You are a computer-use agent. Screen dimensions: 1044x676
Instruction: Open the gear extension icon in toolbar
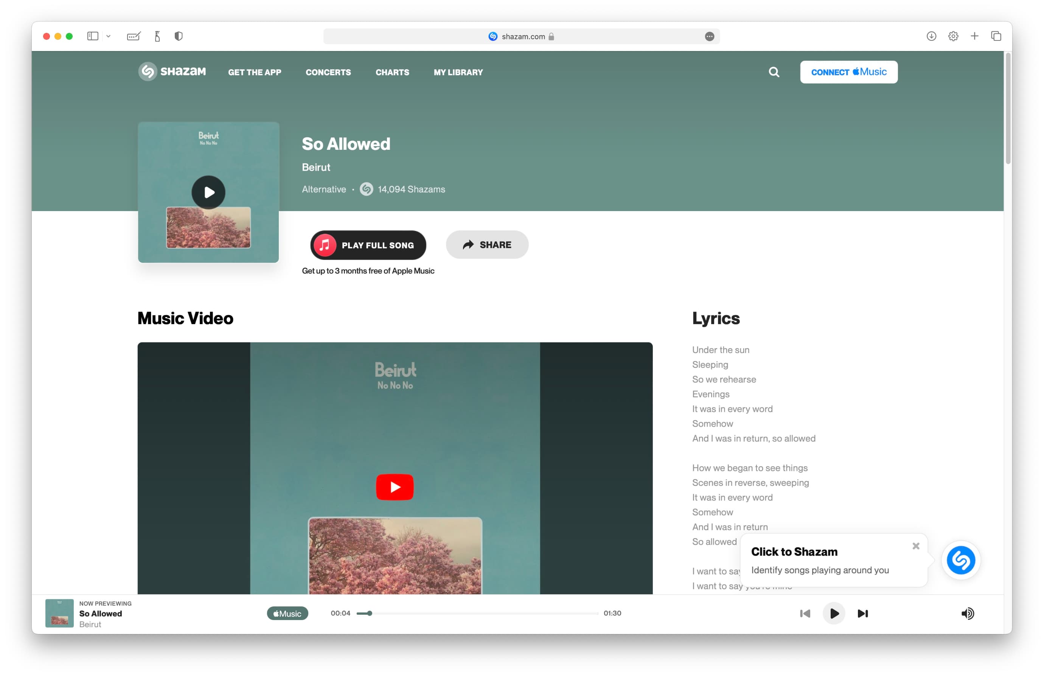tap(953, 36)
